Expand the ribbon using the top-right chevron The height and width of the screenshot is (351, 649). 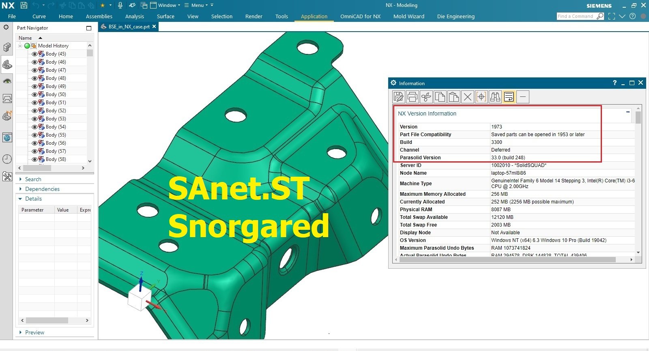[622, 16]
